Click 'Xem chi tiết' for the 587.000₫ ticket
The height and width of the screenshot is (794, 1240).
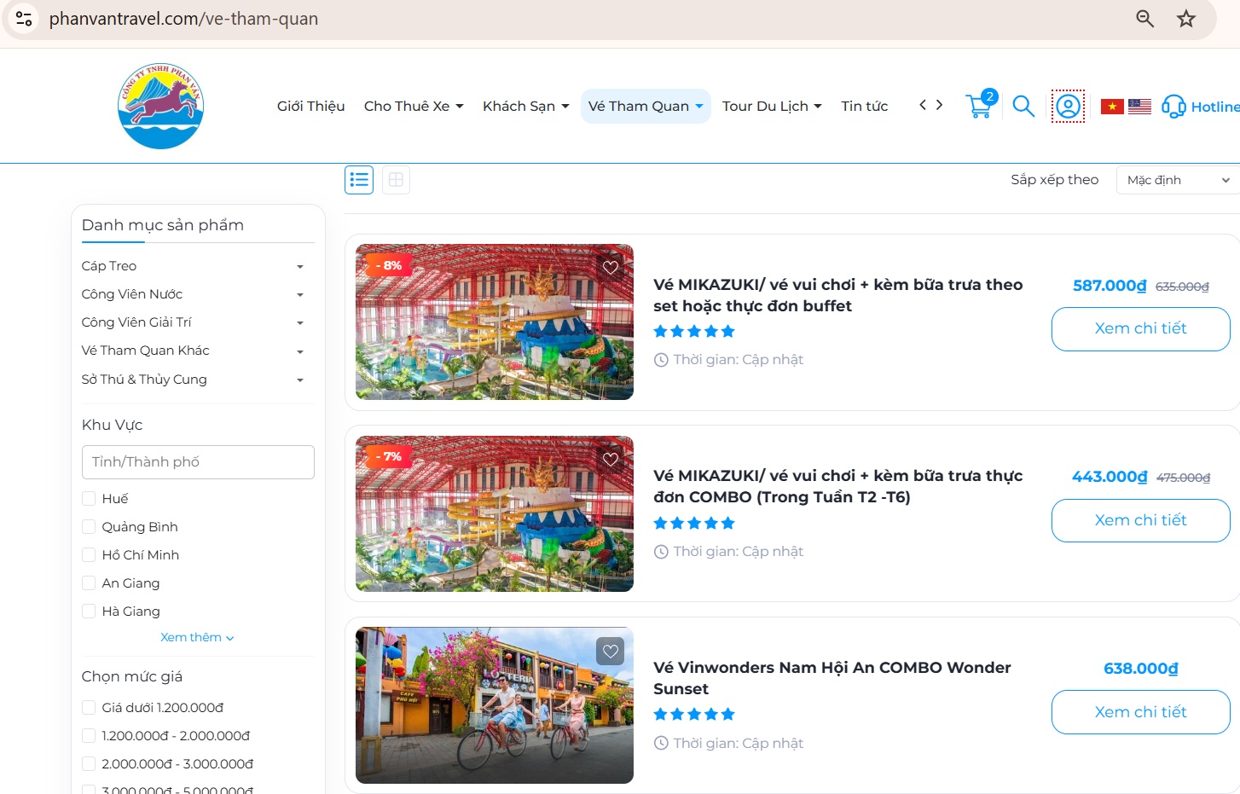1140,329
